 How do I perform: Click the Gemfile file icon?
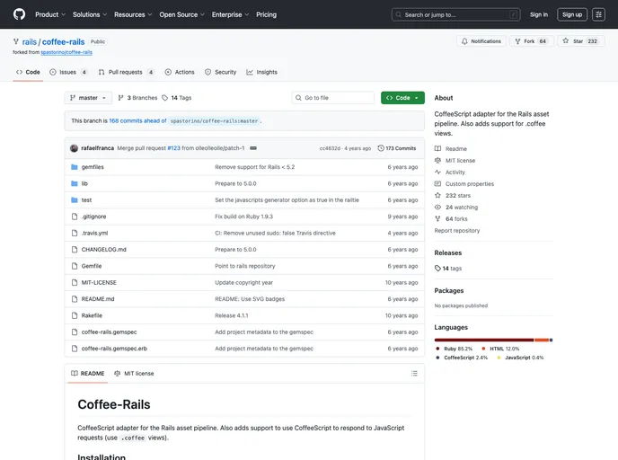tap(75, 266)
